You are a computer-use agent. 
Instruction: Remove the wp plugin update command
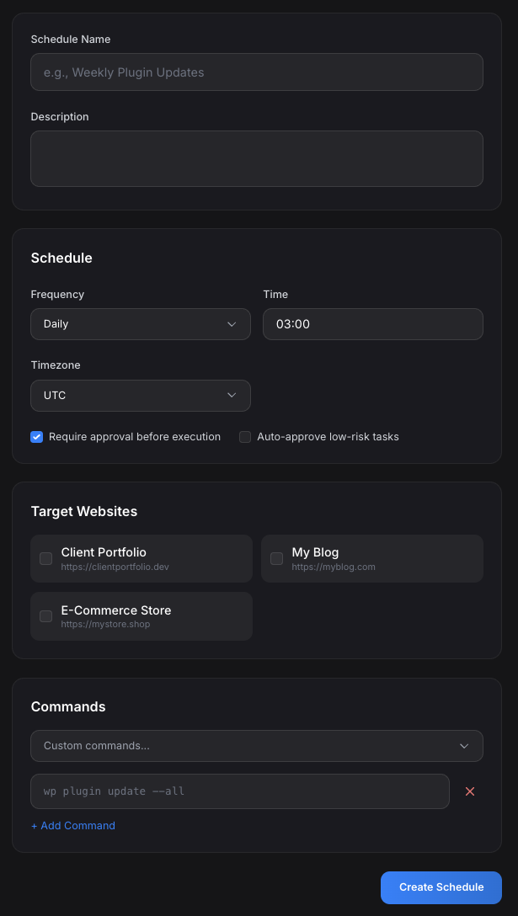(x=470, y=791)
